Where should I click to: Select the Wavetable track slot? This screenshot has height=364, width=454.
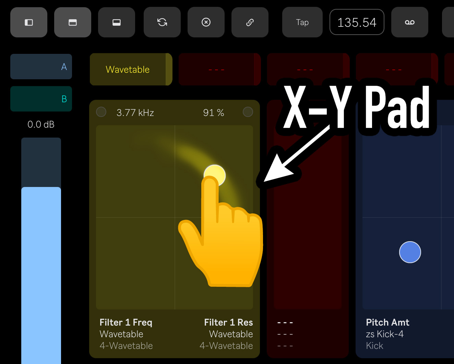131,69
